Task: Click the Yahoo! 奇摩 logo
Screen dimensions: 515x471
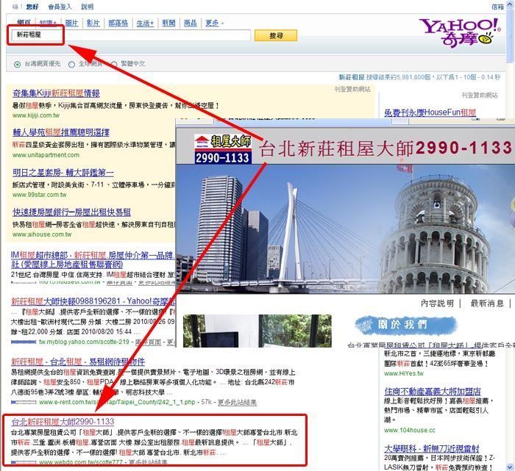Action: pos(460,33)
